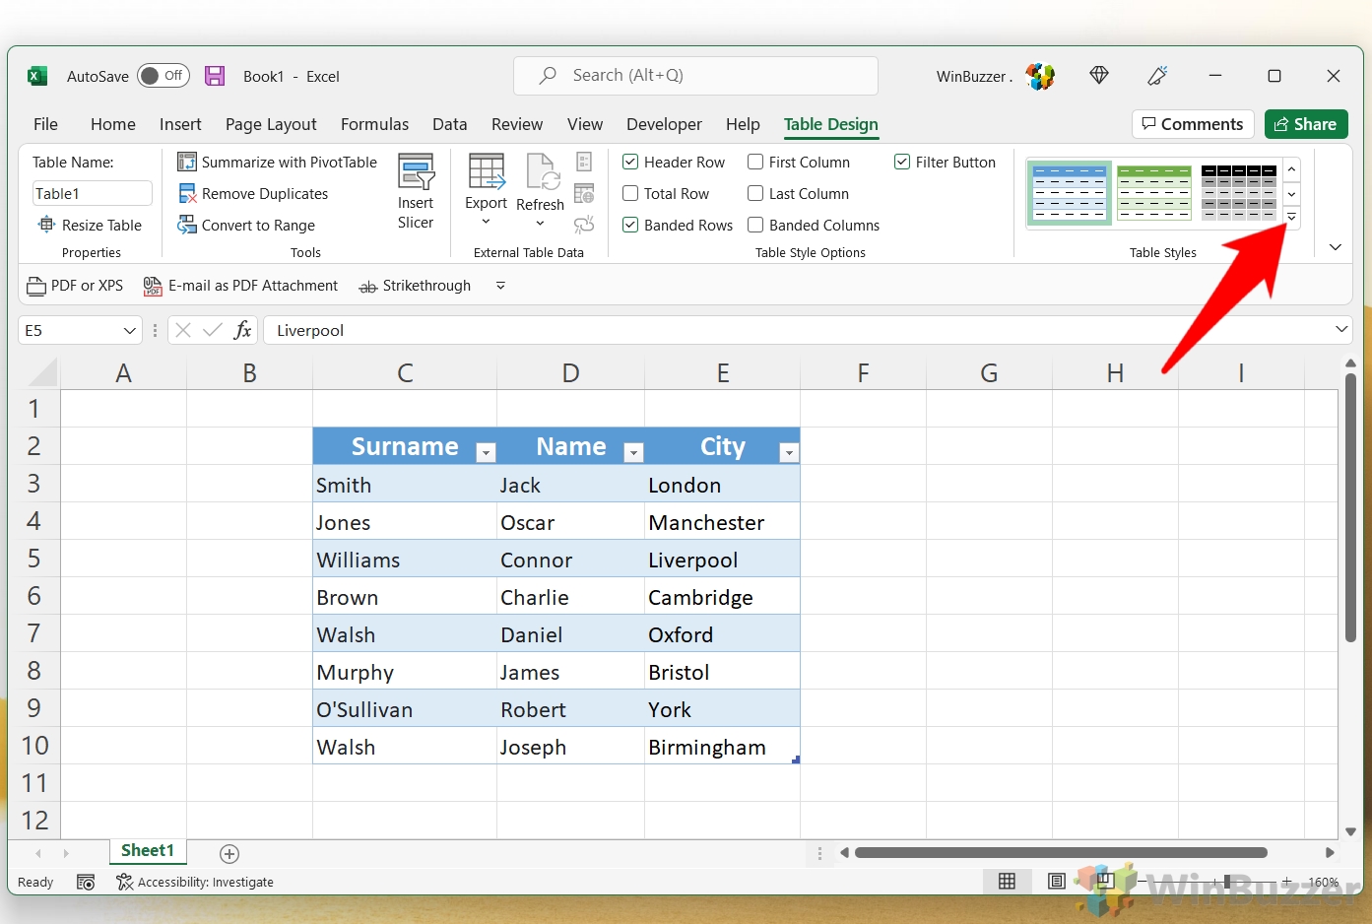Select the Strikethrough tool on Quick Access
The width and height of the screenshot is (1372, 924).
415,286
